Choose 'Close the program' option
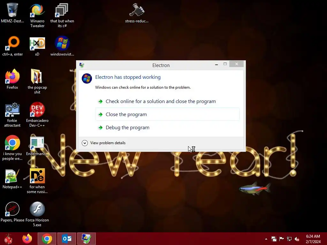327x245 pixels. (x=167, y=114)
